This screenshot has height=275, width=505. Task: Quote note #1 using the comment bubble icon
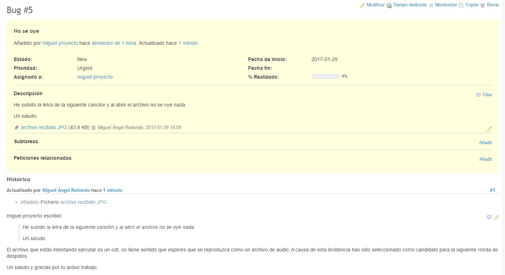tap(489, 218)
